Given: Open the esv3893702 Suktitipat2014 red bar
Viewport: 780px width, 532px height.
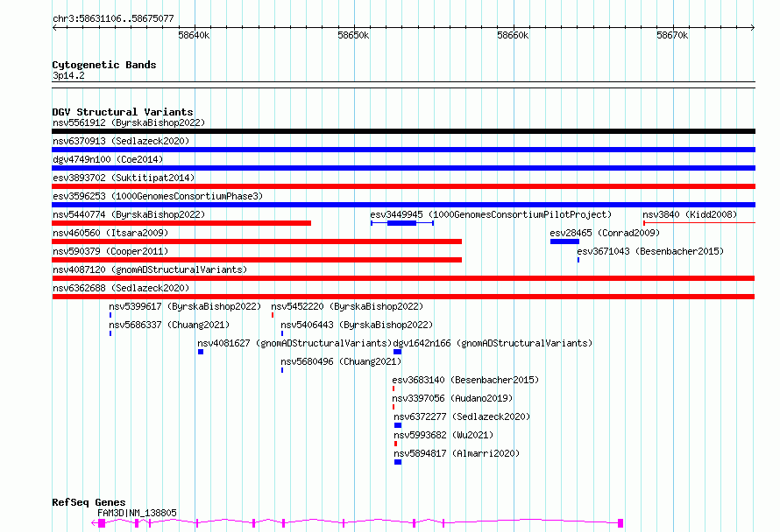Looking at the screenshot, I should tap(403, 186).
